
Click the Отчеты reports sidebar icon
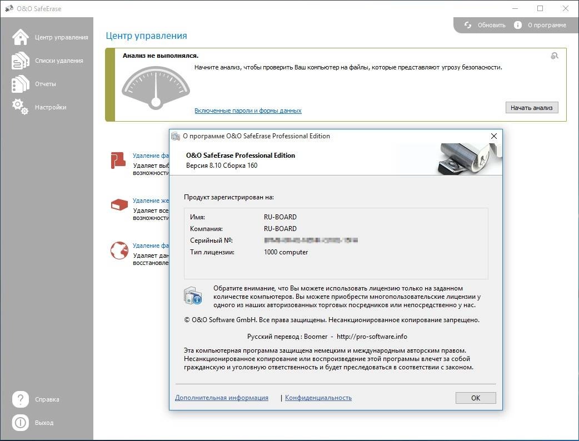tap(21, 84)
